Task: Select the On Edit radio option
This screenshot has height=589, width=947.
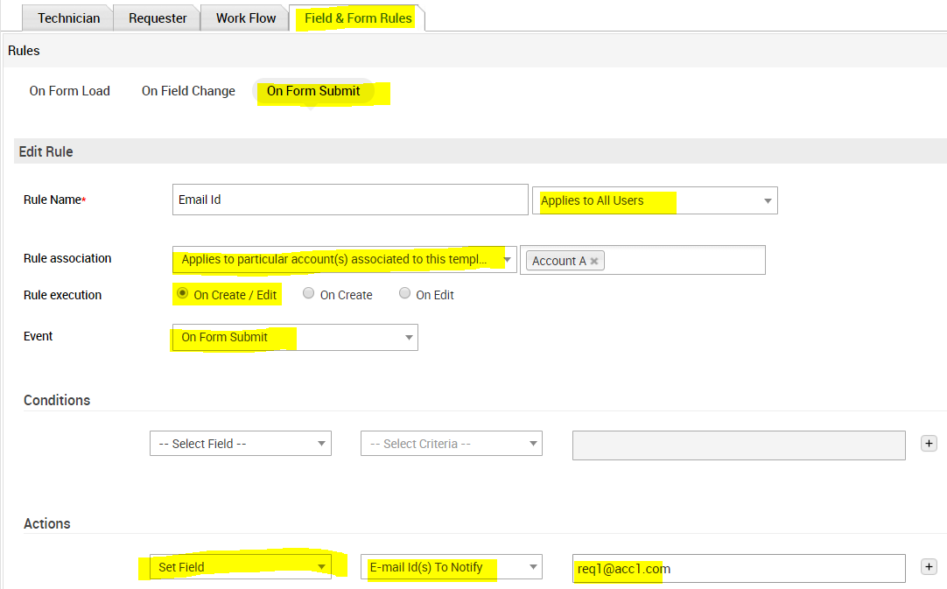Action: [404, 294]
